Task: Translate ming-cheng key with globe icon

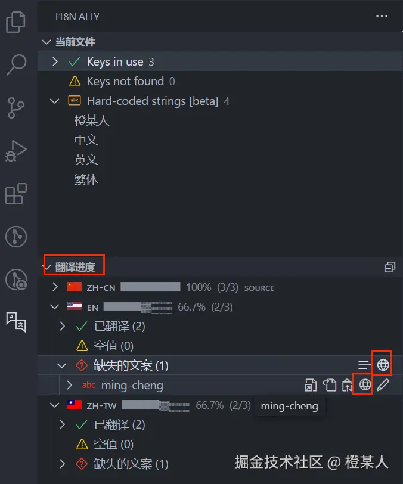Action: [365, 384]
